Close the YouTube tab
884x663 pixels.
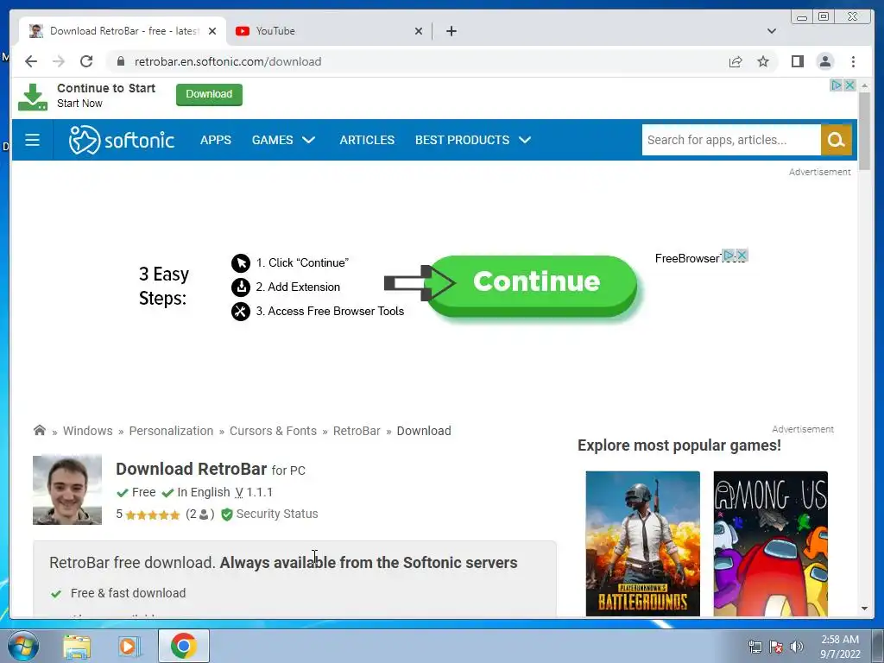tap(419, 31)
